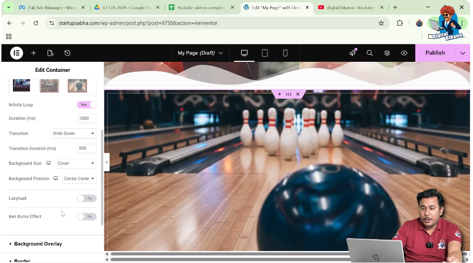Open the Background Size dropdown
Image resolution: width=473 pixels, height=263 pixels.
tap(76, 163)
